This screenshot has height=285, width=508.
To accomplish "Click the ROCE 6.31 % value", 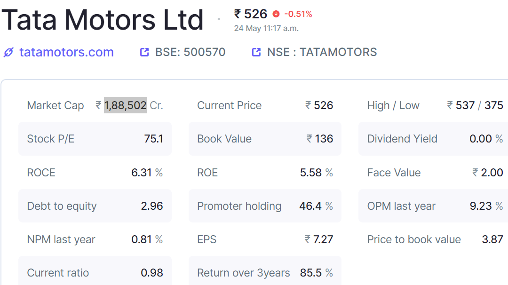I will (x=147, y=173).
